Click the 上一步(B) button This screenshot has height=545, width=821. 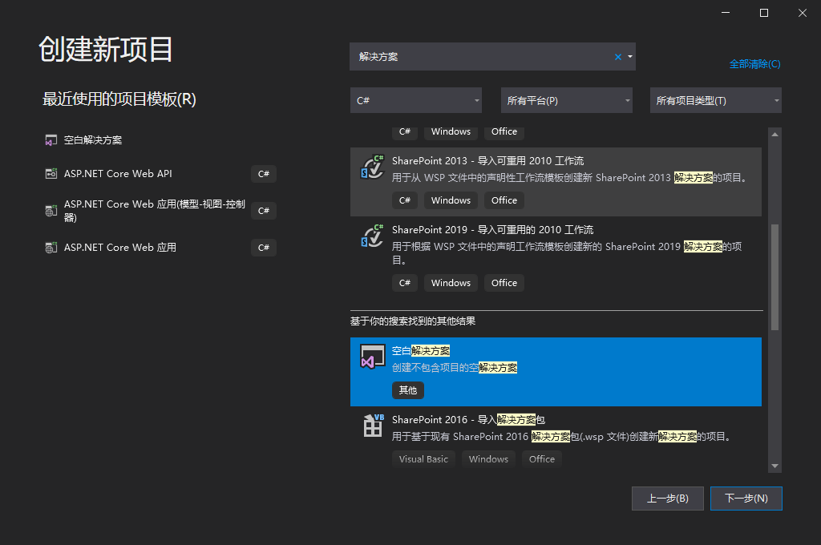(x=667, y=498)
